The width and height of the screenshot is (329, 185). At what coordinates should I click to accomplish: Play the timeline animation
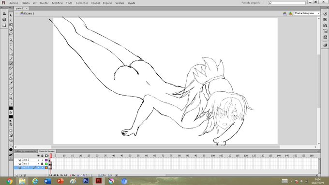[58, 175]
